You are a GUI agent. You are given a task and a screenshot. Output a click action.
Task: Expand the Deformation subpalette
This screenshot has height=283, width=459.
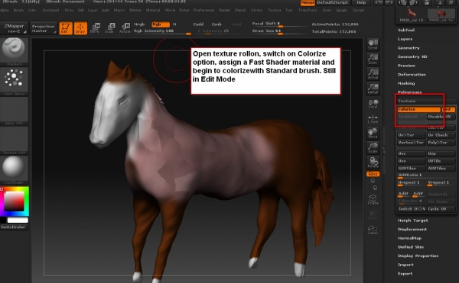click(x=412, y=75)
